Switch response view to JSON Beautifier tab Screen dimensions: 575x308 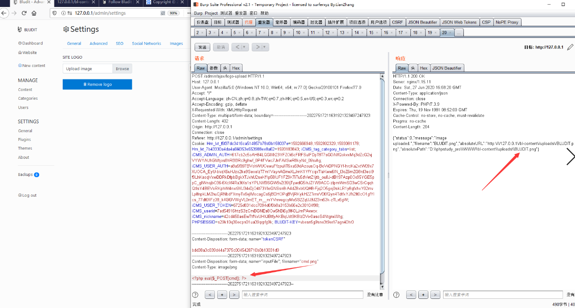click(447, 68)
